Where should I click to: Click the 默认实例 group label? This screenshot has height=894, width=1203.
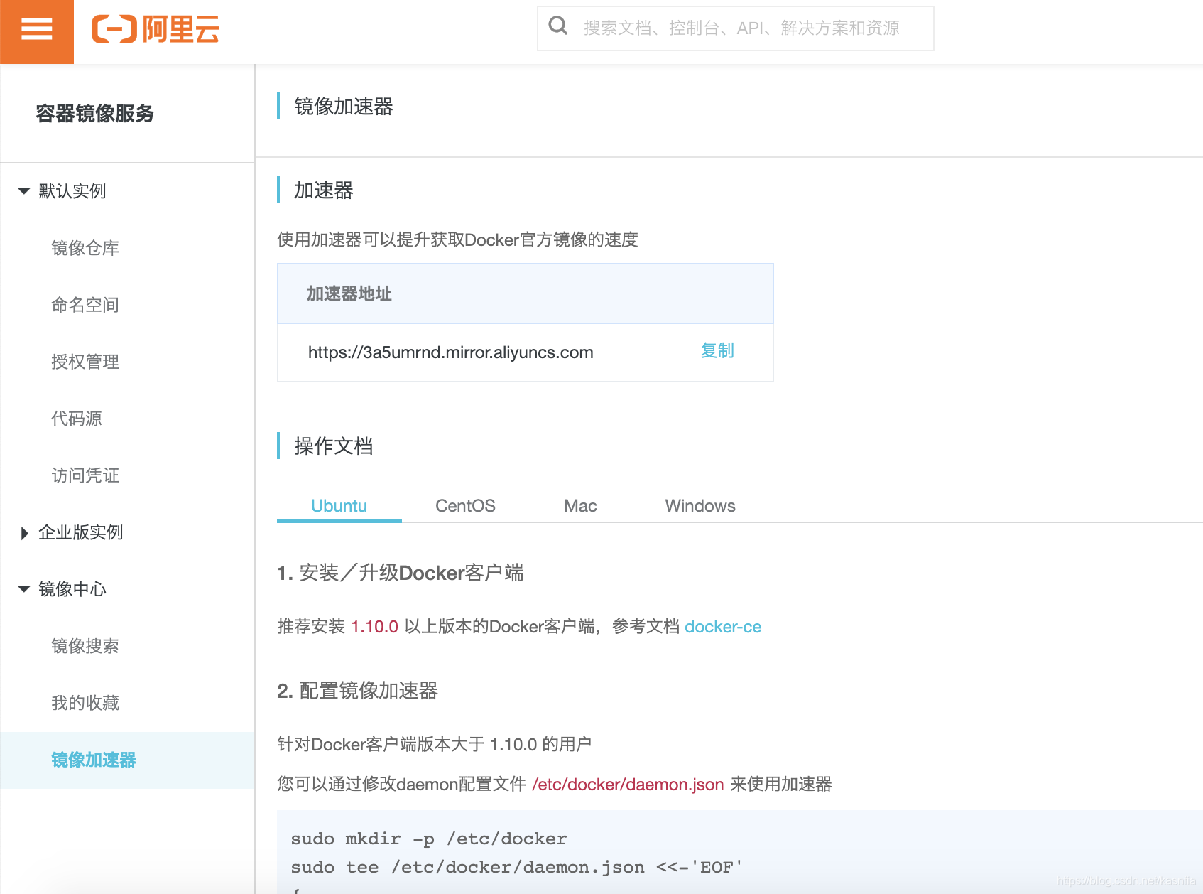[x=72, y=191]
